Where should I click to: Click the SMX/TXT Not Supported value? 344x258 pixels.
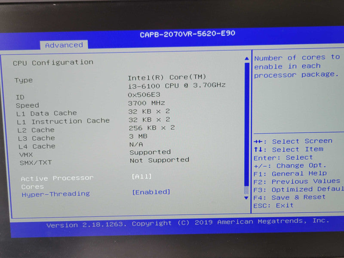[x=160, y=160]
